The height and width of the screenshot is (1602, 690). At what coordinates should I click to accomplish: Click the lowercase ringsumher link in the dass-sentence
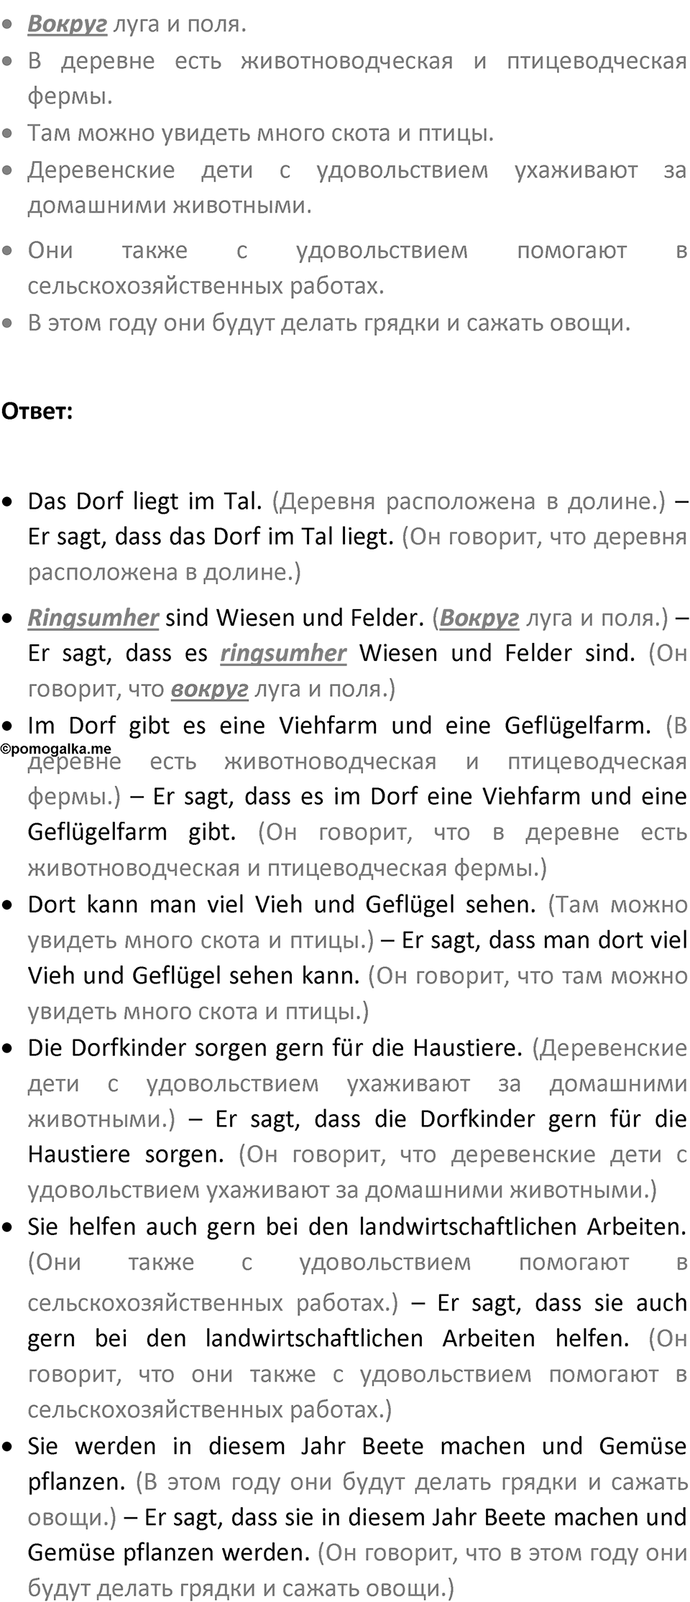click(x=283, y=653)
